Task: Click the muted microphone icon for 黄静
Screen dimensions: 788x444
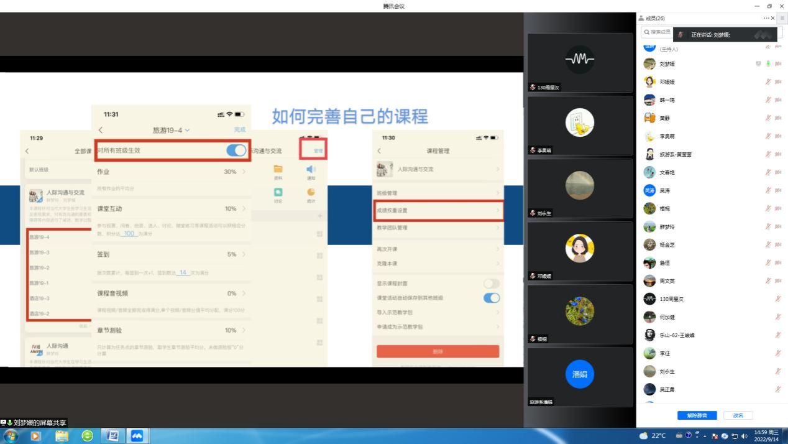Action: pyautogui.click(x=768, y=118)
